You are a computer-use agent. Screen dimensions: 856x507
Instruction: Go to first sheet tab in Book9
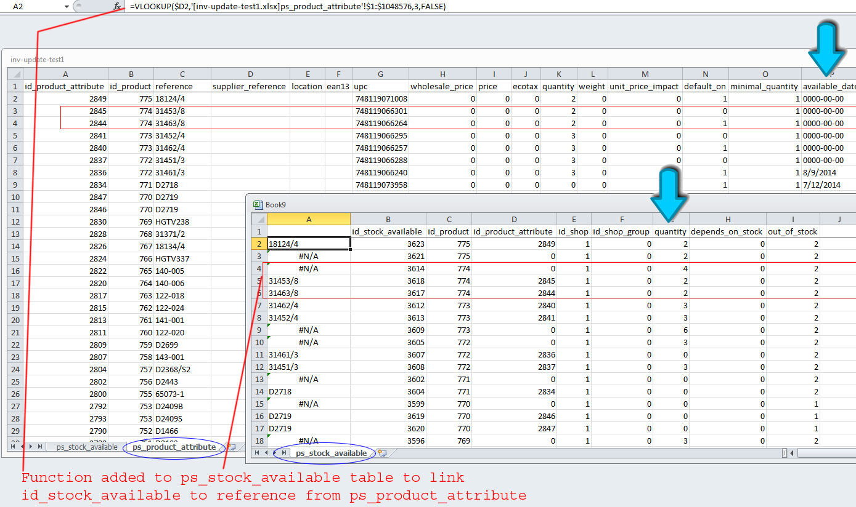pyautogui.click(x=257, y=453)
